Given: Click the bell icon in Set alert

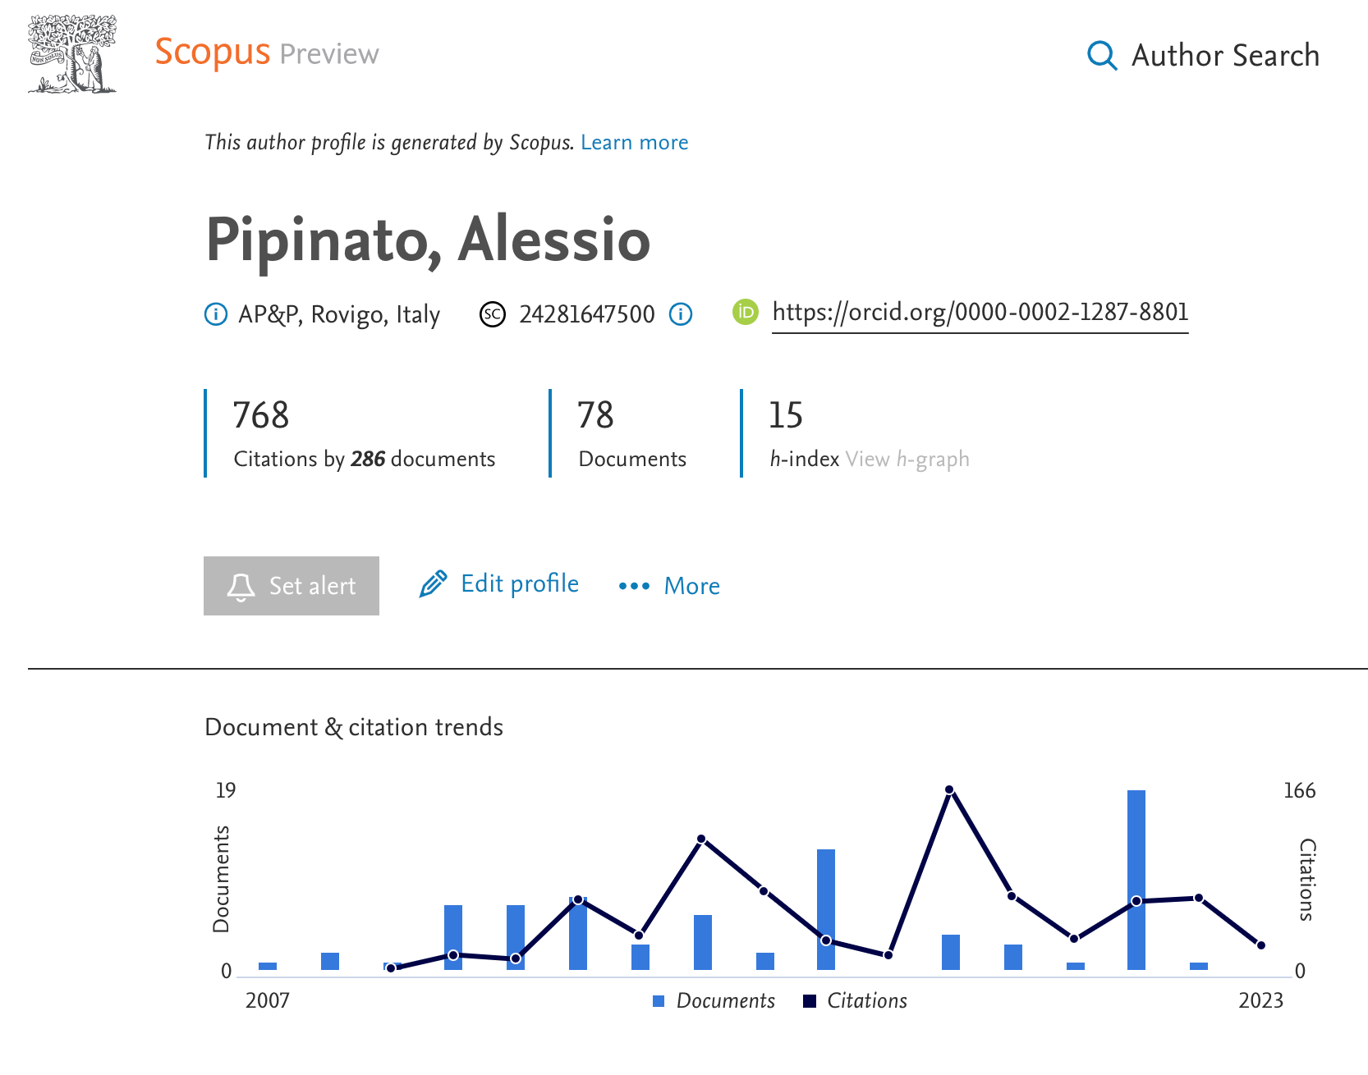Looking at the screenshot, I should coord(241,587).
